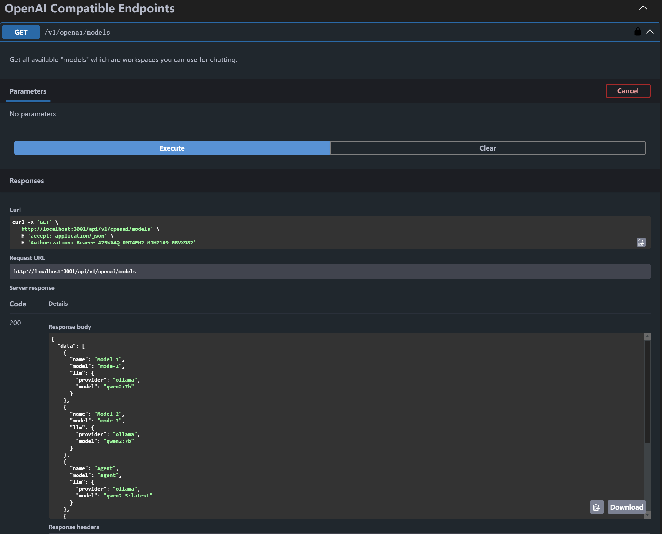Click the Responses section heading

pyautogui.click(x=27, y=181)
